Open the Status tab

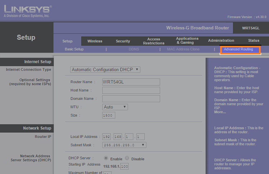pyautogui.click(x=254, y=41)
